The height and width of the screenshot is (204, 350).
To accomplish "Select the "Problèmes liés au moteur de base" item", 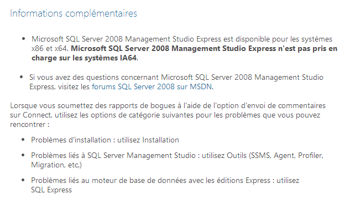I will point(165,185).
